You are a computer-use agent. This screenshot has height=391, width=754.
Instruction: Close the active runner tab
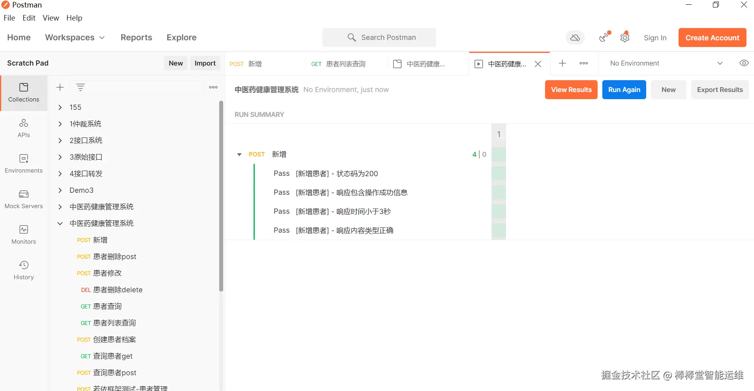pos(538,64)
